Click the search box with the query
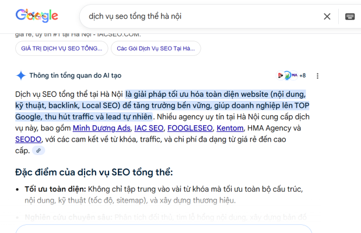361x233 pixels. 198,16
